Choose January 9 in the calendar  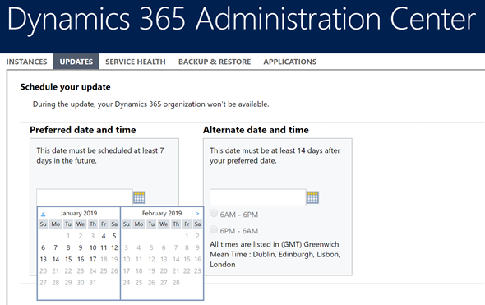(81, 247)
